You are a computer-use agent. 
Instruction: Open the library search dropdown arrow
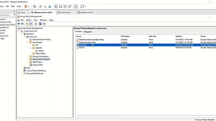click(14, 15)
